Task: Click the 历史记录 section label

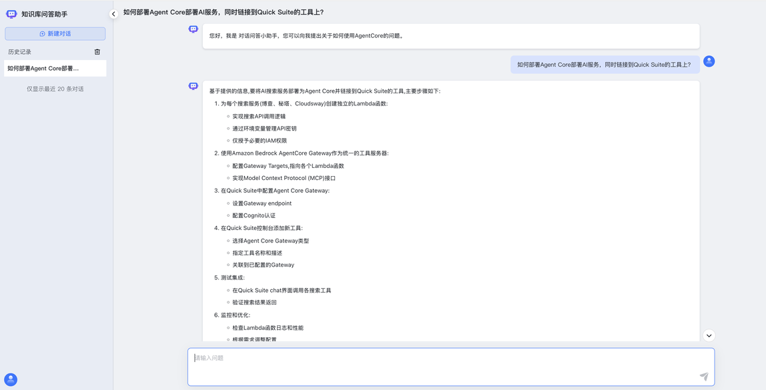Action: tap(20, 52)
